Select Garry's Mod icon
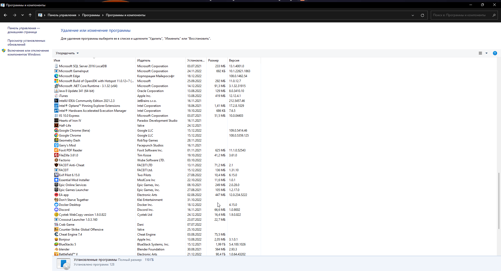 click(x=56, y=145)
